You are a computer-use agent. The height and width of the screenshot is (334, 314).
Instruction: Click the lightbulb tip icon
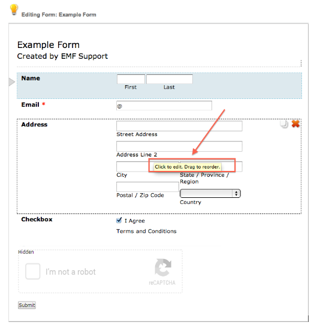pyautogui.click(x=14, y=10)
